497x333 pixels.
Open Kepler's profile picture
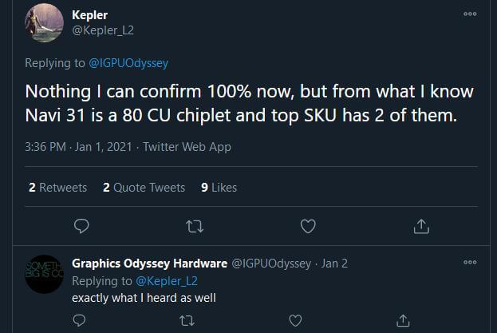[44, 23]
